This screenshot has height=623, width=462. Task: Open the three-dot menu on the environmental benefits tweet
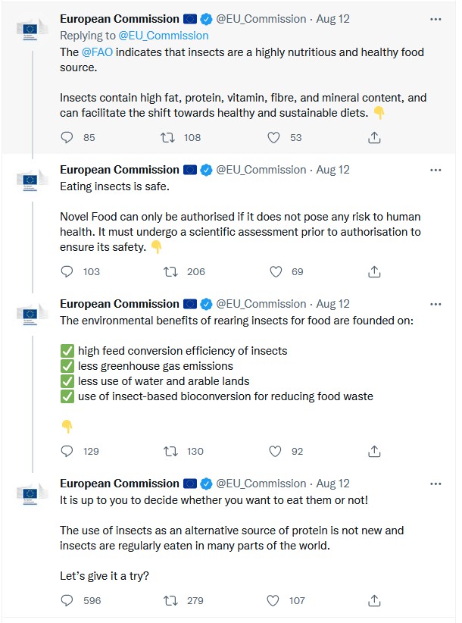click(435, 305)
